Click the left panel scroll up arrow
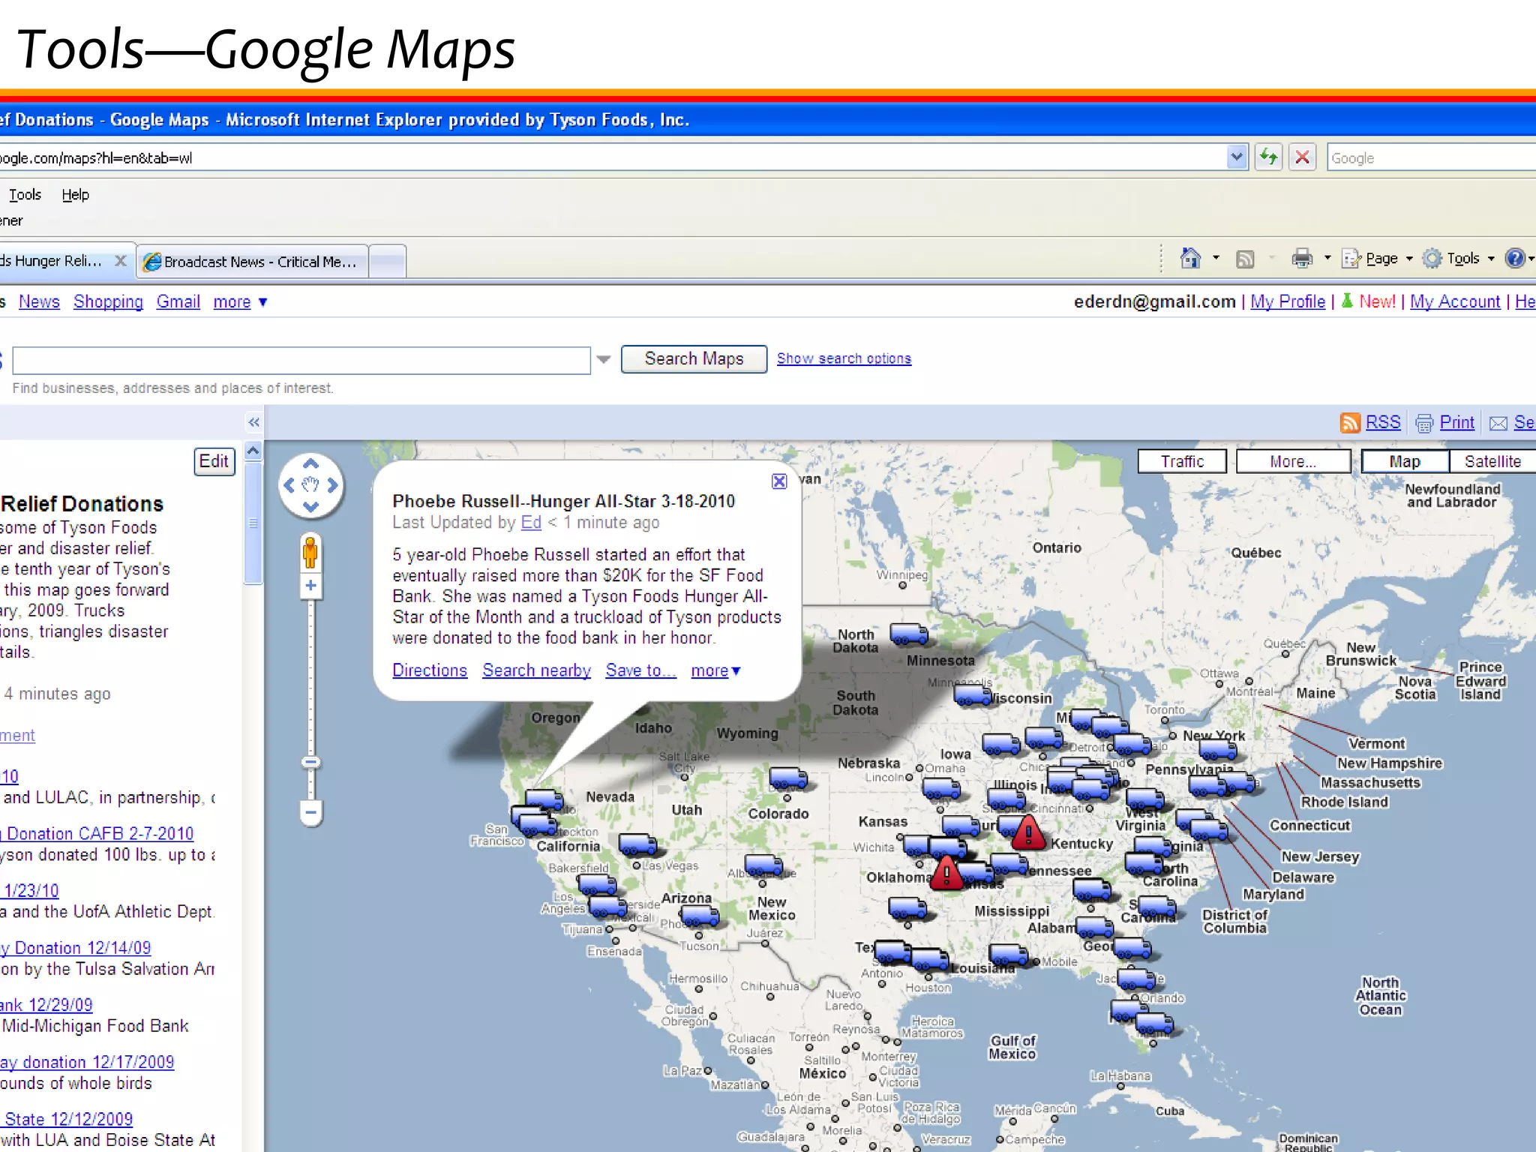The height and width of the screenshot is (1152, 1536). (x=253, y=451)
